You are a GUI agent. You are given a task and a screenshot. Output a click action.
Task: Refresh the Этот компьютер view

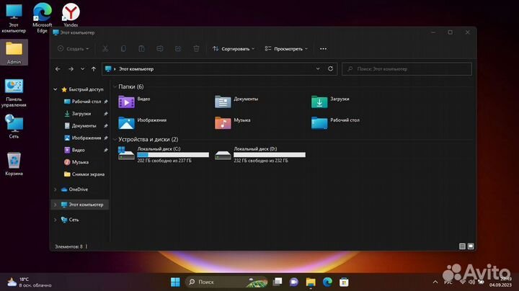(330, 68)
